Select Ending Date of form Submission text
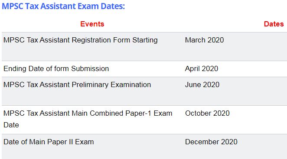This screenshot has height=159, width=287. pos(56,69)
